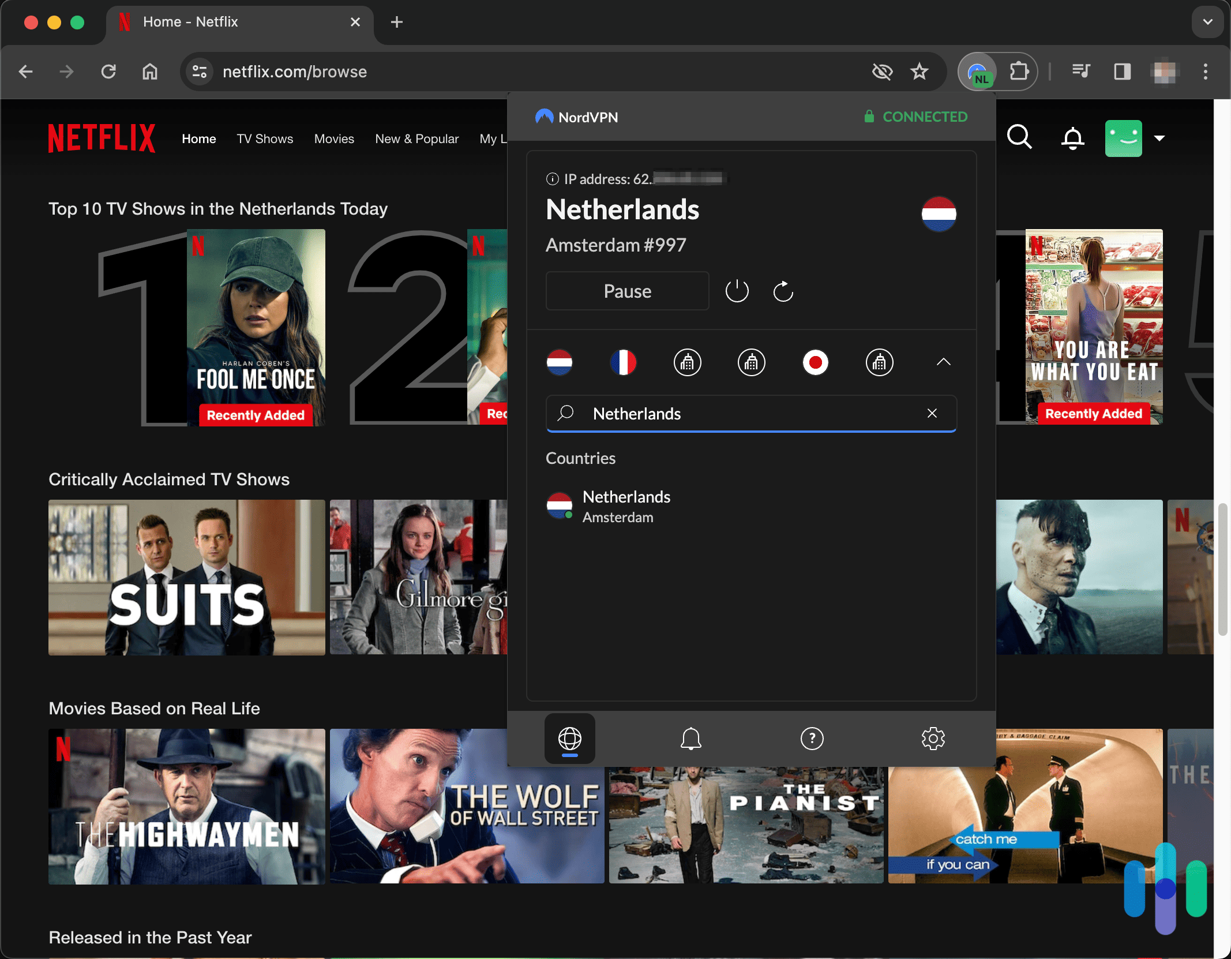This screenshot has width=1231, height=959.
Task: Click the Netflix notifications bell
Action: pyautogui.click(x=1072, y=138)
